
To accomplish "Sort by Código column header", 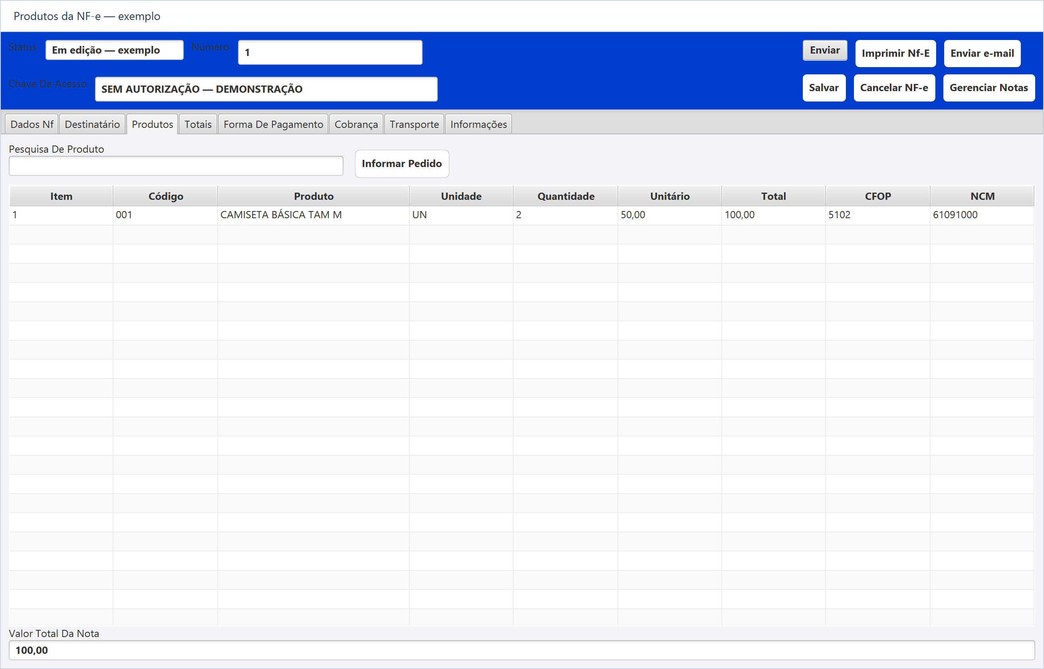I will click(165, 196).
